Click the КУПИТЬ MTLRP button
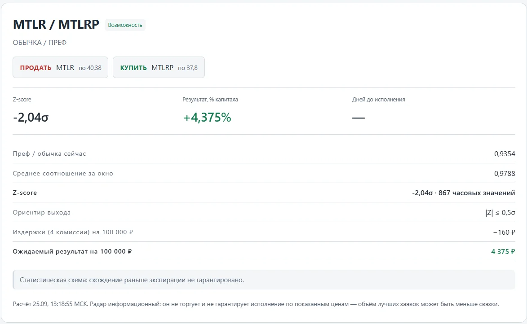527x324 pixels. pos(159,67)
